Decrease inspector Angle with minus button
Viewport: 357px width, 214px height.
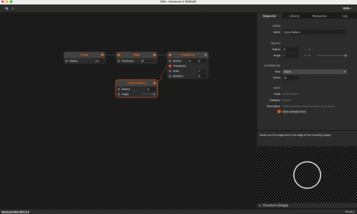tap(305, 56)
